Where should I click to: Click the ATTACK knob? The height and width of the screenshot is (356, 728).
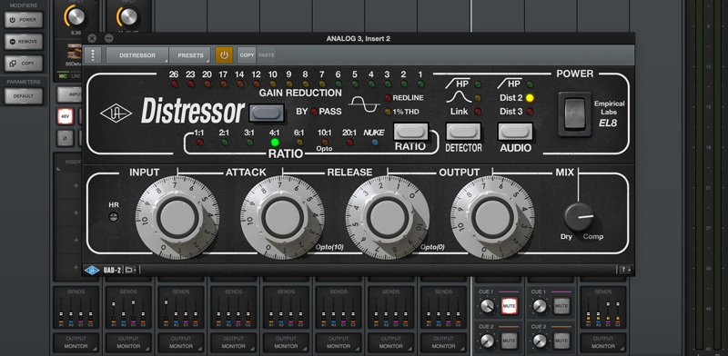[x=282, y=217]
